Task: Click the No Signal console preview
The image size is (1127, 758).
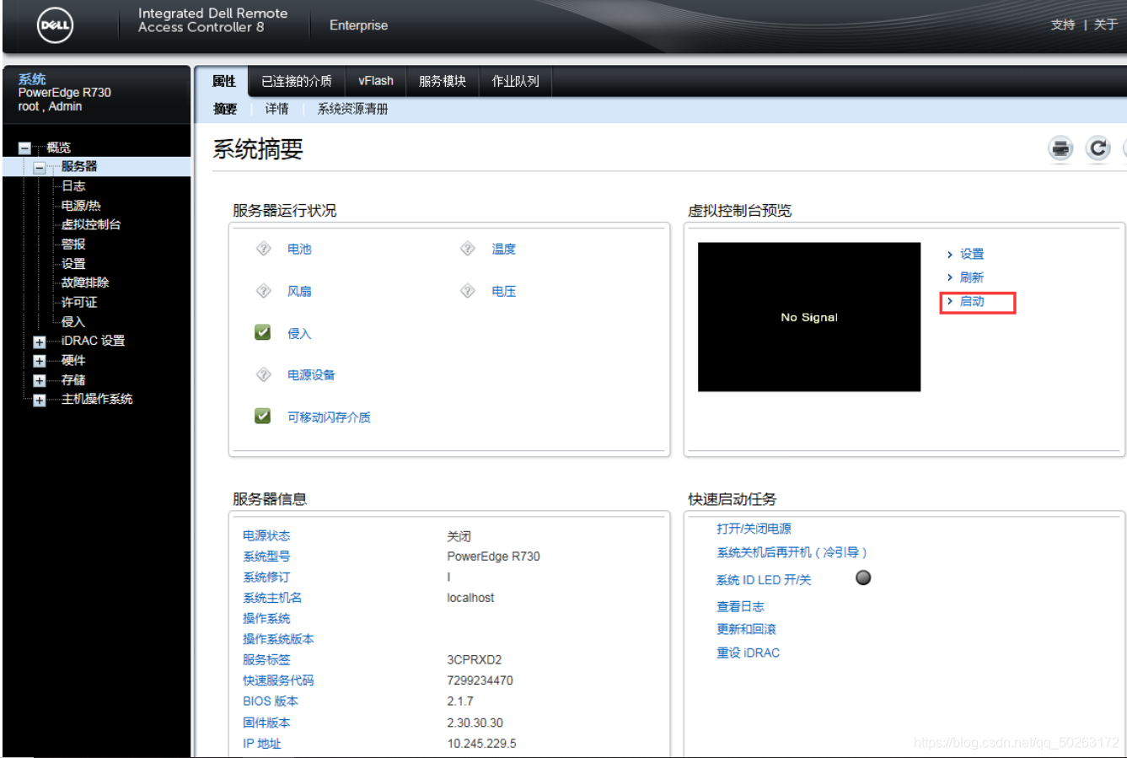Action: [809, 317]
